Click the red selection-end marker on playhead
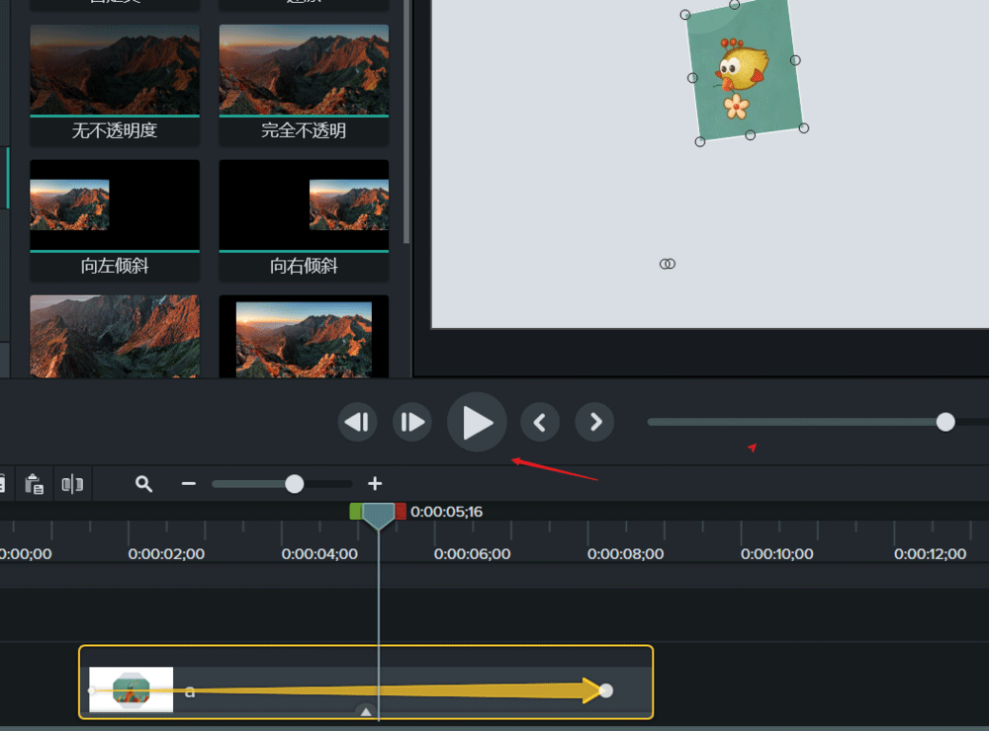989x731 pixels. pyautogui.click(x=401, y=512)
